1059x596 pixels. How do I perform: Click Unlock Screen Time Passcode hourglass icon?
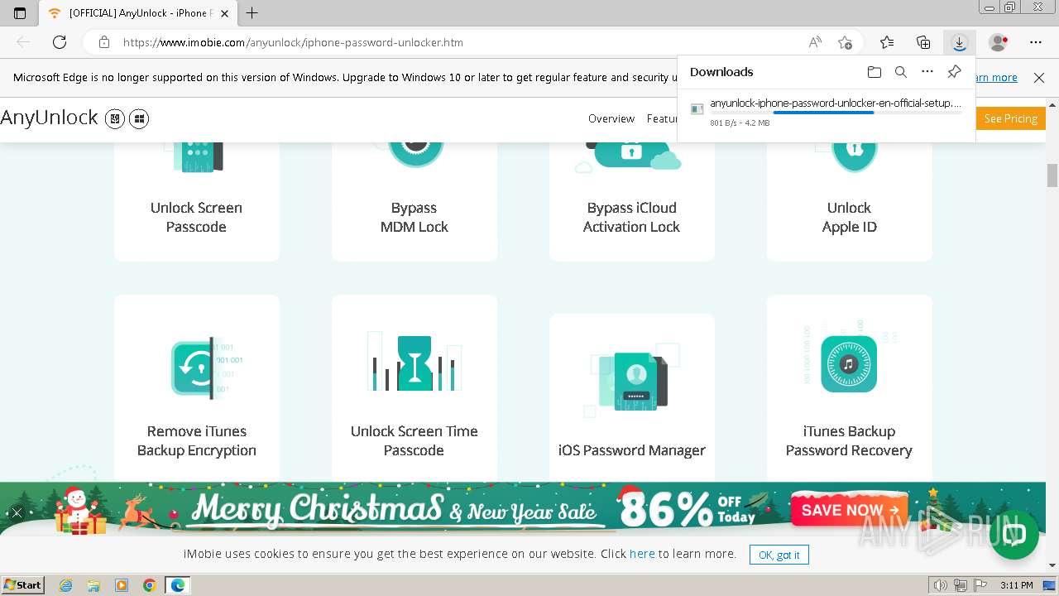click(414, 363)
